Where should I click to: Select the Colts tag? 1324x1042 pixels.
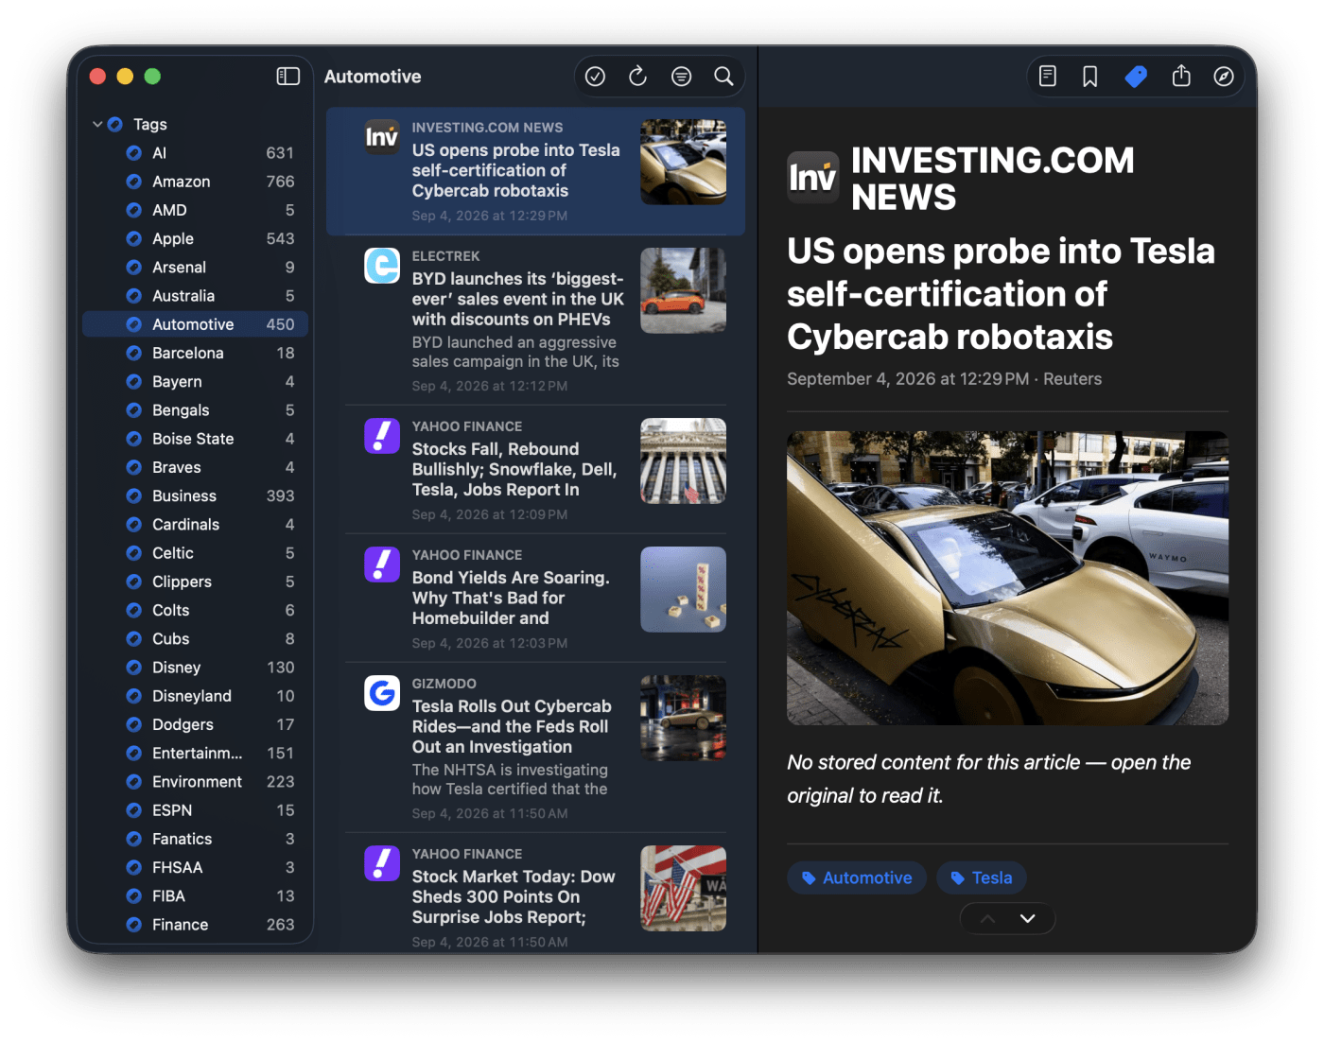pyautogui.click(x=196, y=610)
